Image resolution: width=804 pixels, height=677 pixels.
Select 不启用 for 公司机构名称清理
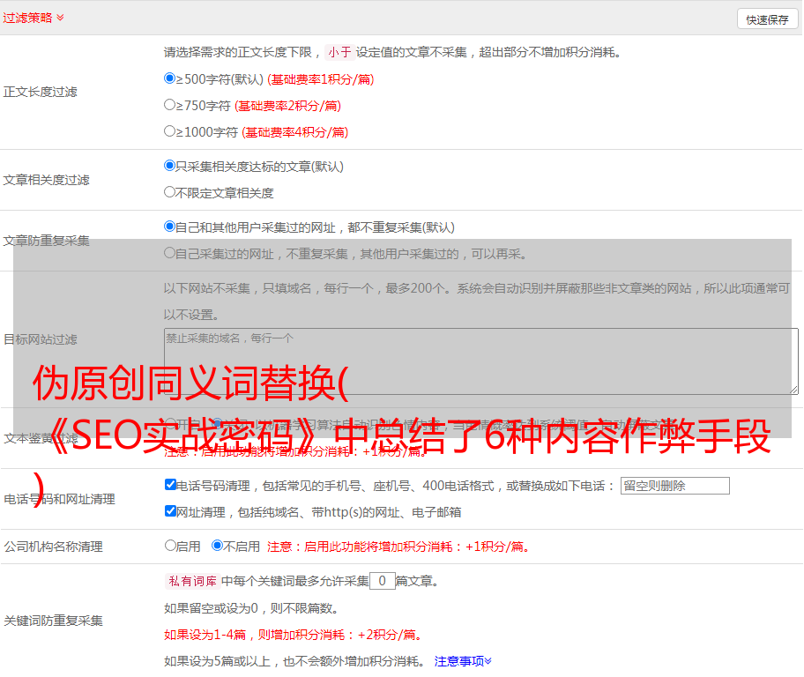tap(218, 546)
